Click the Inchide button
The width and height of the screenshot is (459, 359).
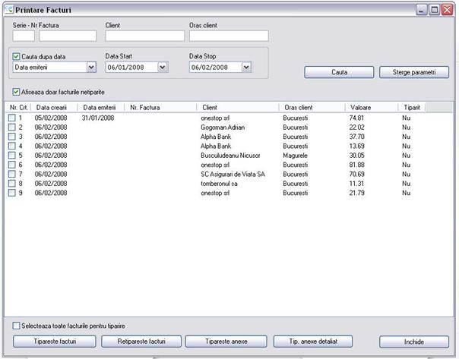(x=414, y=342)
